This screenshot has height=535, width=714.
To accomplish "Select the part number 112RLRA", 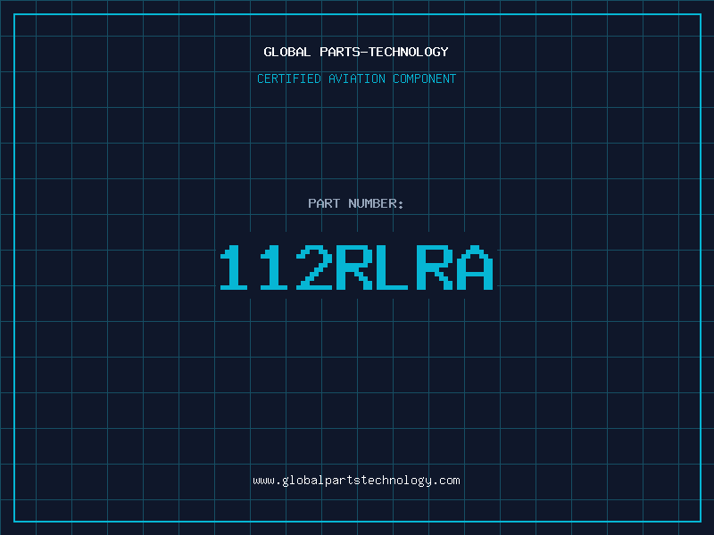I will pyautogui.click(x=356, y=267).
